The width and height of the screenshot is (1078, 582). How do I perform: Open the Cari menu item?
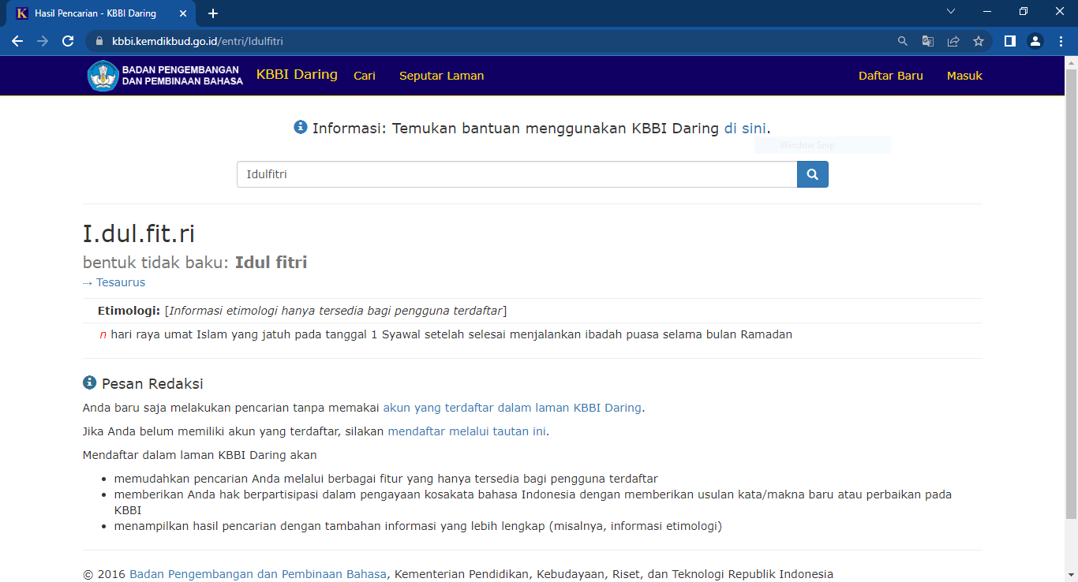(365, 76)
